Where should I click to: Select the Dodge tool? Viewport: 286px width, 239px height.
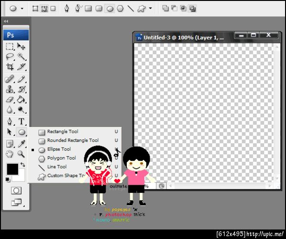click(21, 110)
